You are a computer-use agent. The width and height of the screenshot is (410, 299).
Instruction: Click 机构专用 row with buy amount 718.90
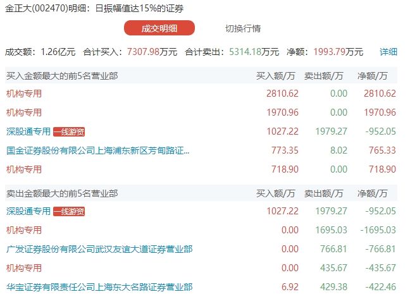[x=201, y=169]
